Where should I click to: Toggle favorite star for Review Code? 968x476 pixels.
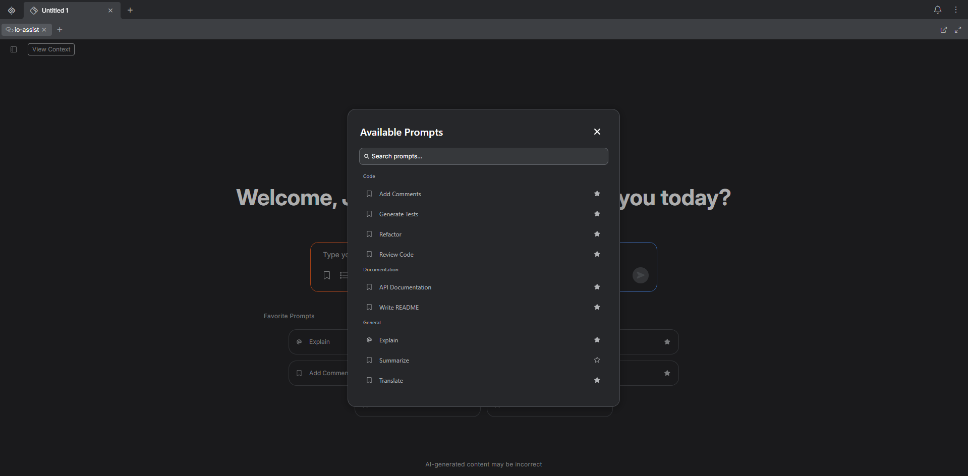(597, 254)
